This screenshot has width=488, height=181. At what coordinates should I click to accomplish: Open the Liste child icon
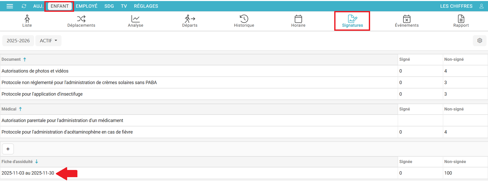pyautogui.click(x=27, y=19)
